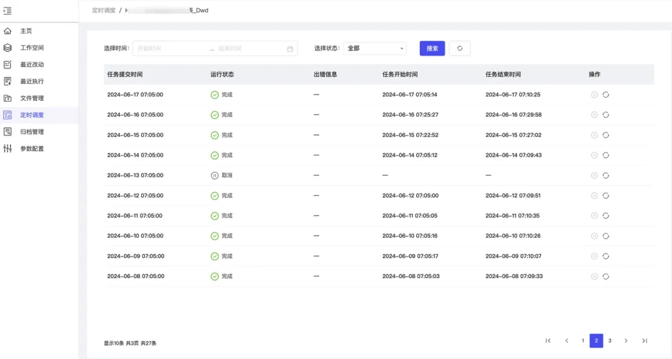The image size is (672, 359).
Task: Click the blue 搜索 button
Action: (x=432, y=49)
